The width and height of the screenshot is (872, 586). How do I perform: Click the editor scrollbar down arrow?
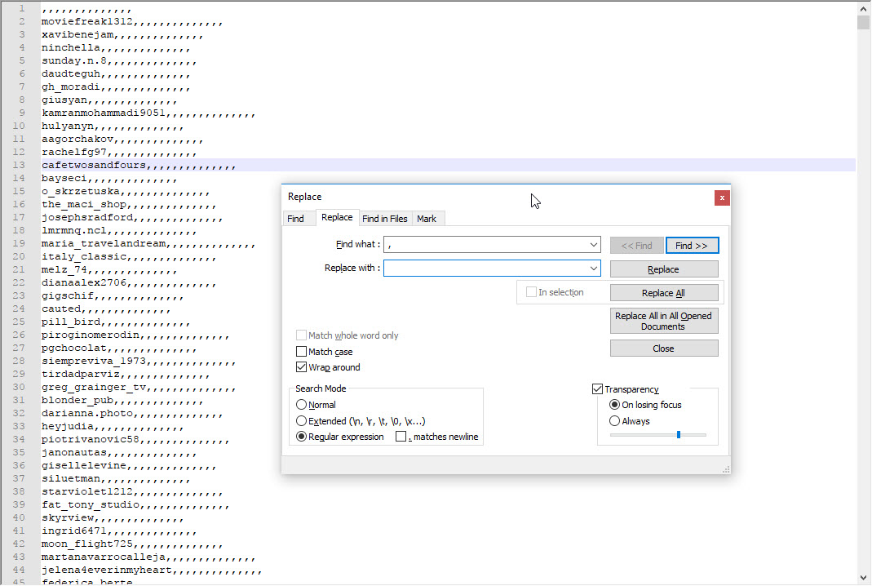tap(864, 578)
